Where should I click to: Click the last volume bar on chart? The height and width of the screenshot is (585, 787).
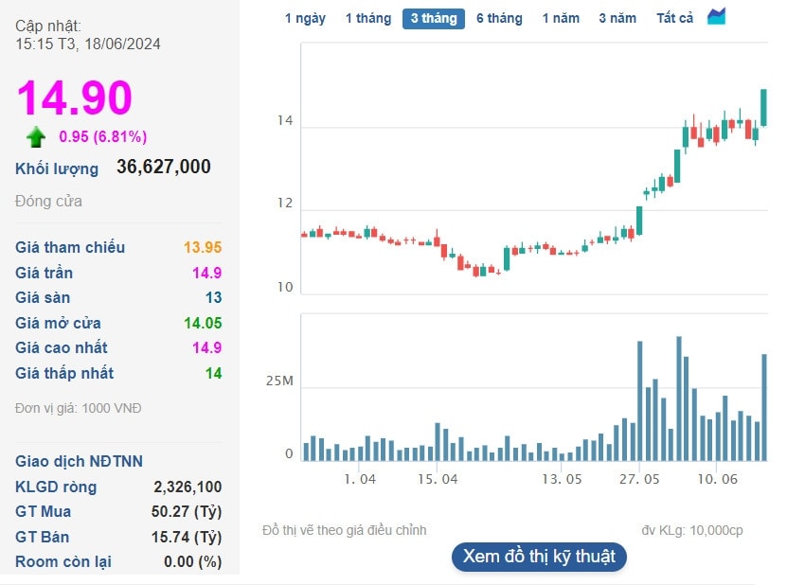tap(764, 407)
